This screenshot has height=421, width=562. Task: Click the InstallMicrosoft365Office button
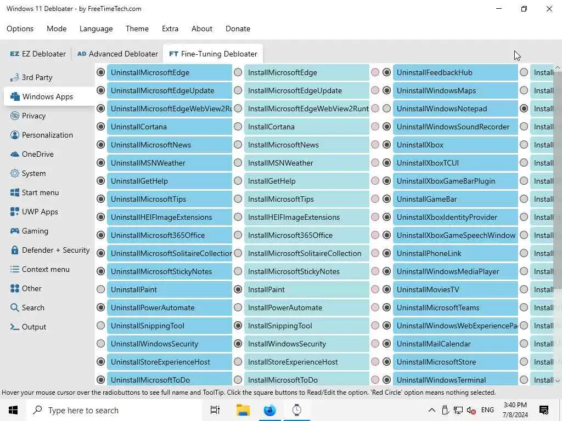(x=307, y=235)
